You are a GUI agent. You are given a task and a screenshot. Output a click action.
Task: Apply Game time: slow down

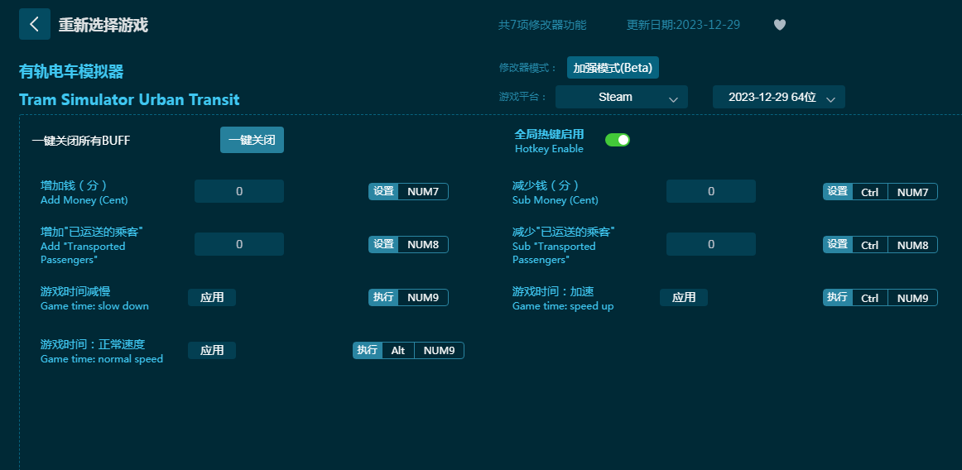(212, 297)
